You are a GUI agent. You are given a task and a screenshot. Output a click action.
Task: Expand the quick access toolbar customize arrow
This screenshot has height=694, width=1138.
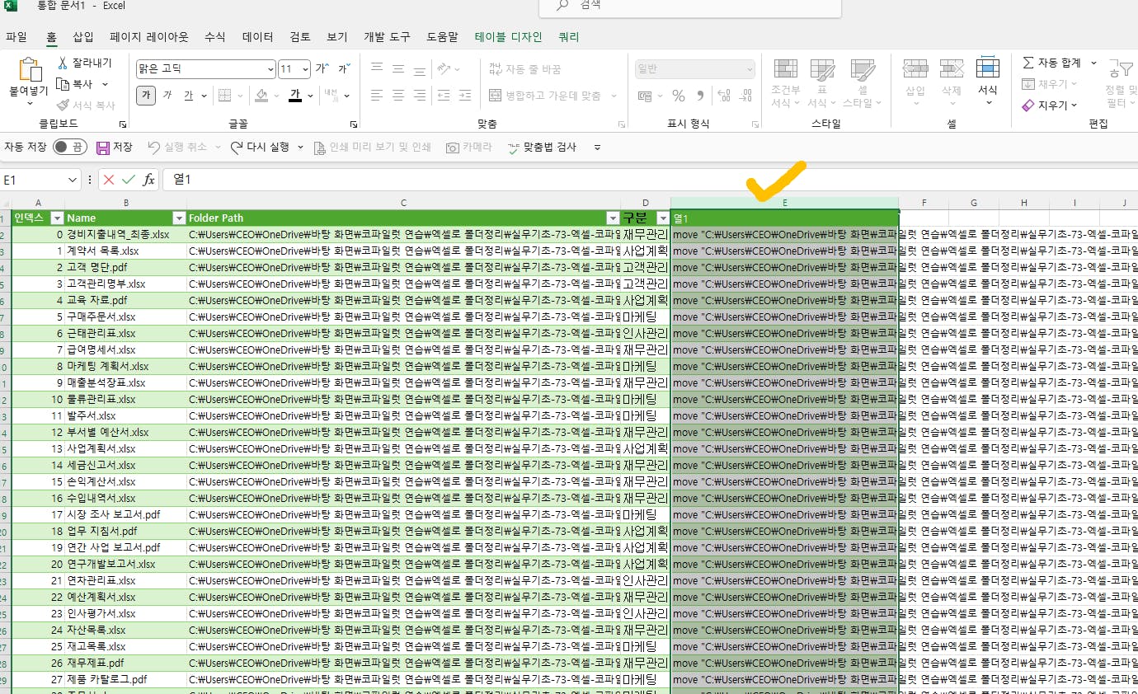click(598, 148)
